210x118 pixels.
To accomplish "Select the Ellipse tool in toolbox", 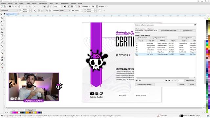I will pos(2,39).
